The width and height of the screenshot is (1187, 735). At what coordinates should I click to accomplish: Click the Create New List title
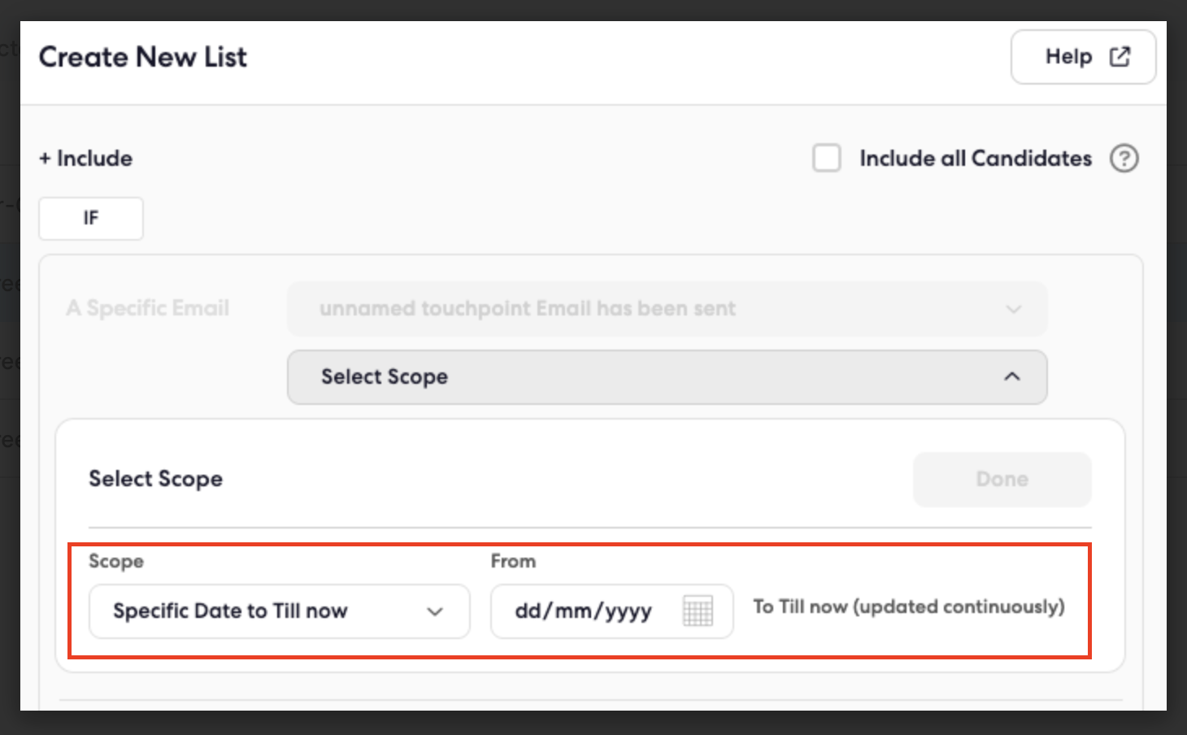point(143,57)
